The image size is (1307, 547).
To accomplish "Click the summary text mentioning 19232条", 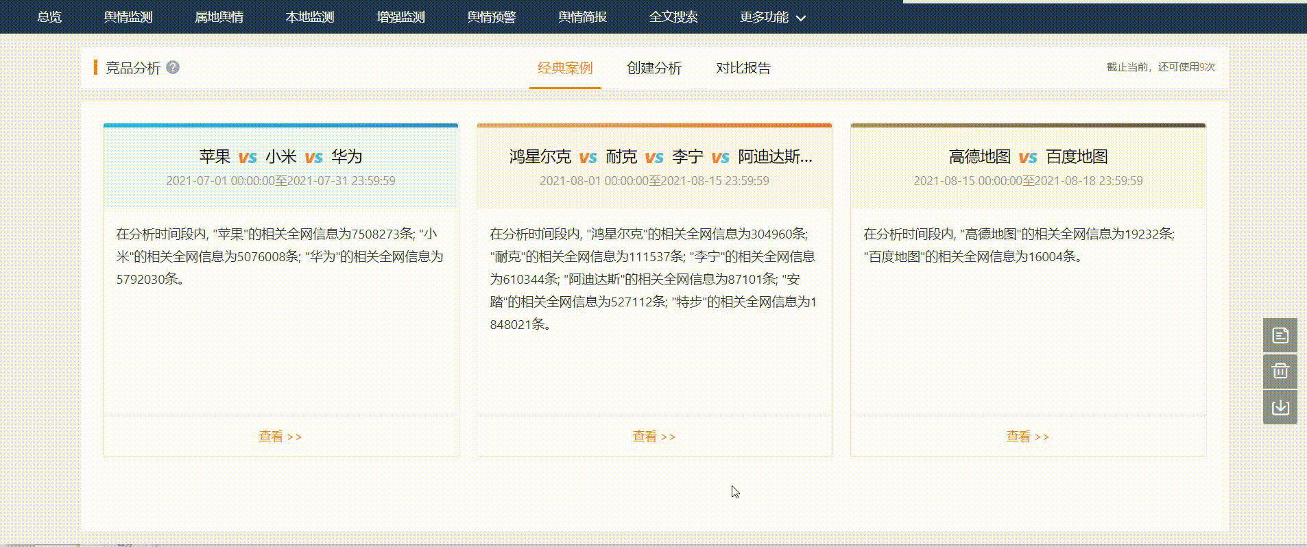I will [1020, 245].
